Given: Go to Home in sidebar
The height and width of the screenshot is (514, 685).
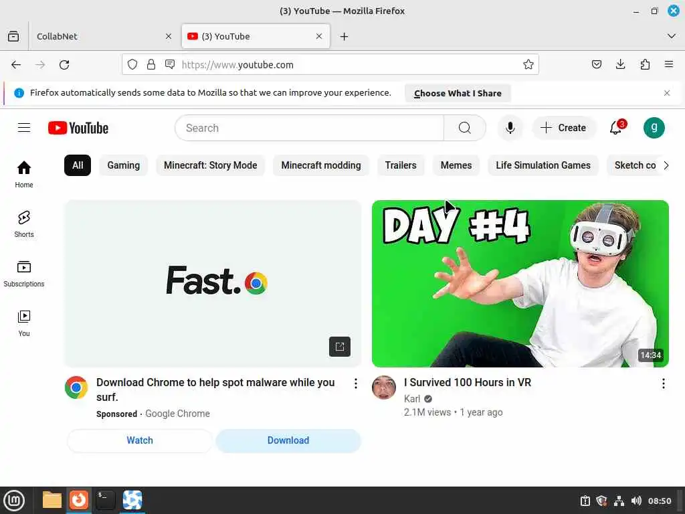Looking at the screenshot, I should click(24, 174).
